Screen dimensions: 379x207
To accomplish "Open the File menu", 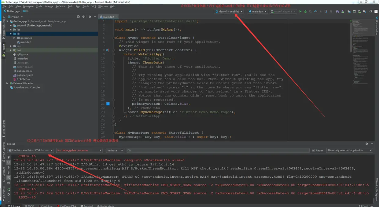I will [4, 6].
